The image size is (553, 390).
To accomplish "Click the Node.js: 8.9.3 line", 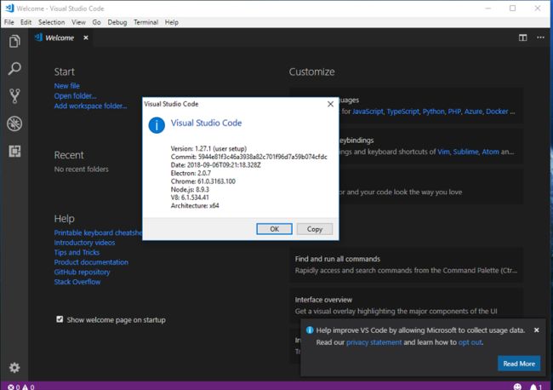I will tap(190, 189).
